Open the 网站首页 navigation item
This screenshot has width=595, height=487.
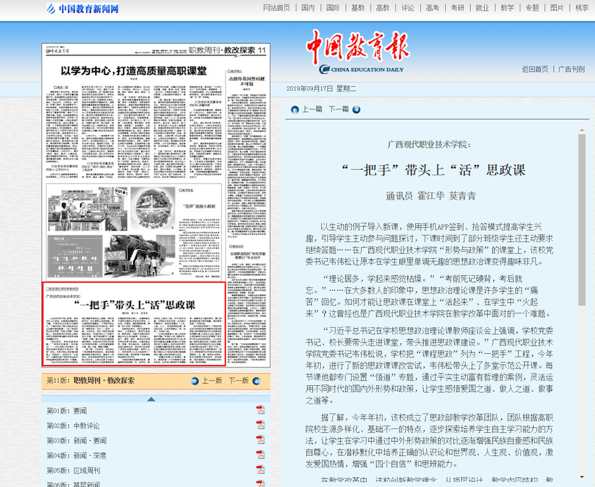277,8
